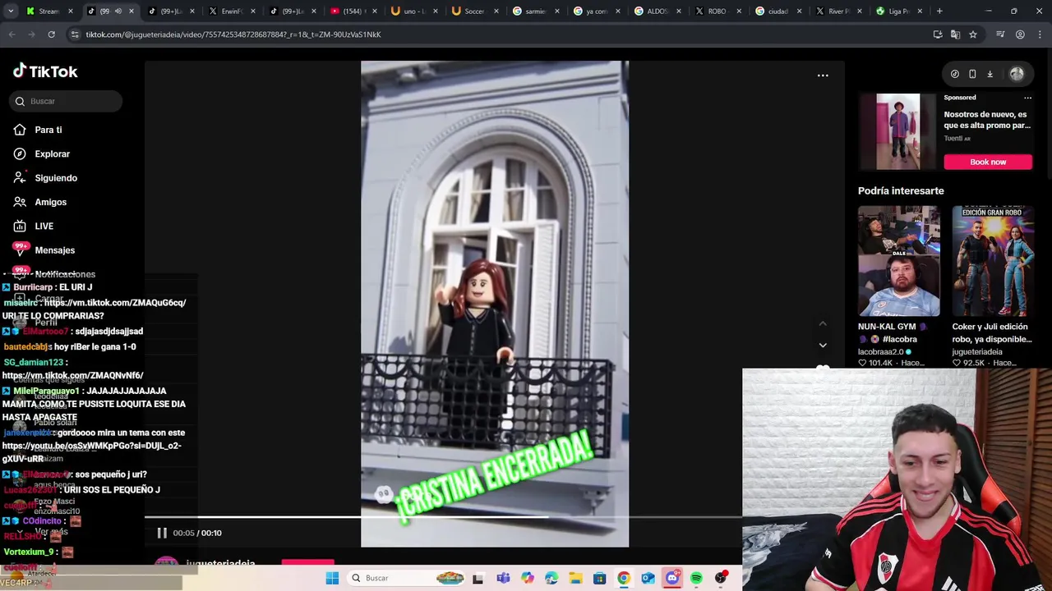Go back in Chrome
1052x591 pixels.
[12, 34]
